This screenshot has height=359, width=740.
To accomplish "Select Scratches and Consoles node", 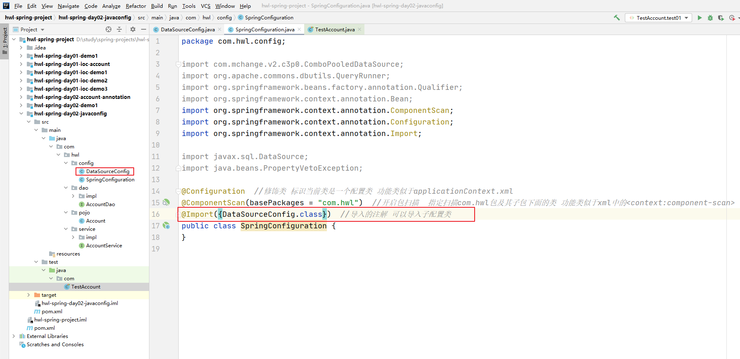I will click(x=55, y=344).
